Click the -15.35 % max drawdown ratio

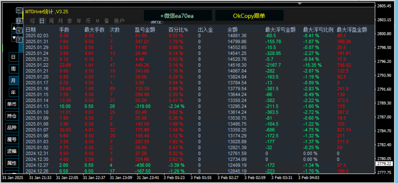point(313,65)
